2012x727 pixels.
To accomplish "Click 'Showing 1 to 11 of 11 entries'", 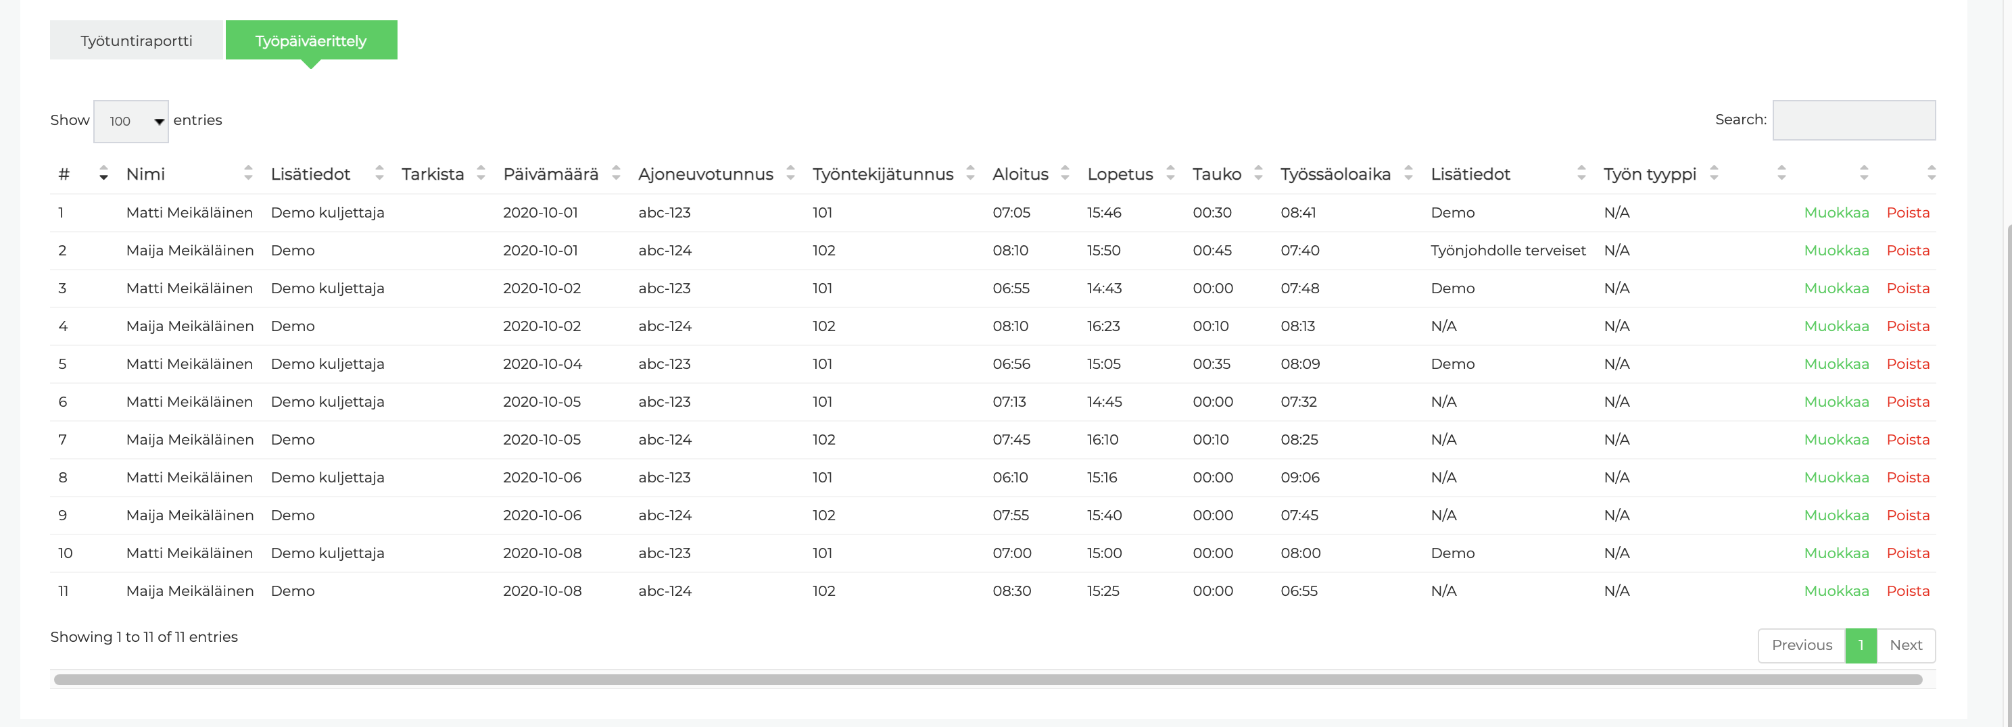I will point(144,637).
